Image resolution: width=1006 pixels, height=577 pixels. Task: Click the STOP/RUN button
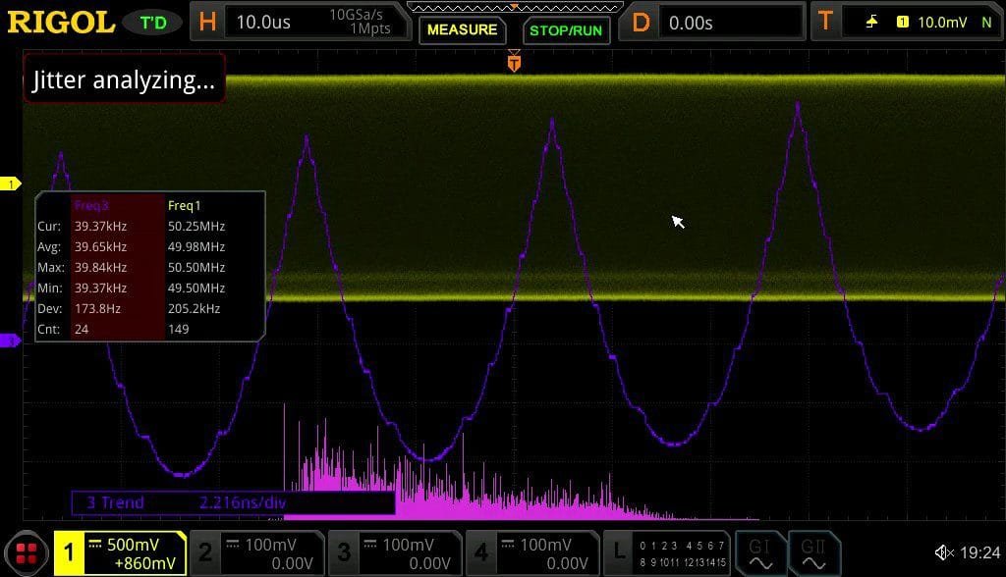[x=566, y=30]
